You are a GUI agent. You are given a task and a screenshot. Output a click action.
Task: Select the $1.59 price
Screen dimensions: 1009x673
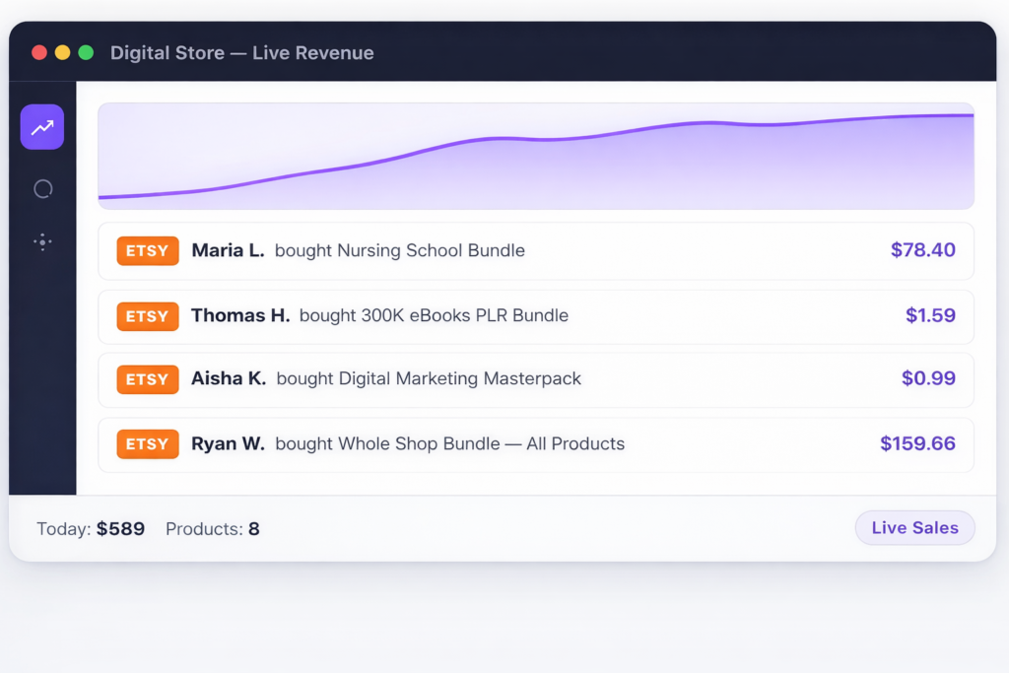[x=930, y=316]
